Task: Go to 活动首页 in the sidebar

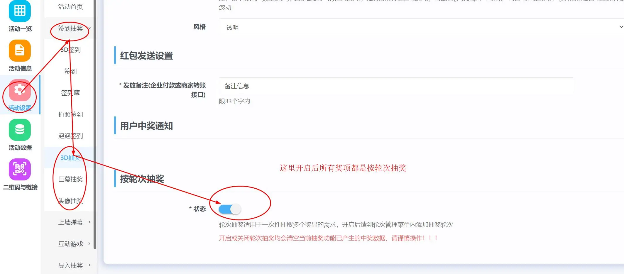Action: [x=70, y=7]
